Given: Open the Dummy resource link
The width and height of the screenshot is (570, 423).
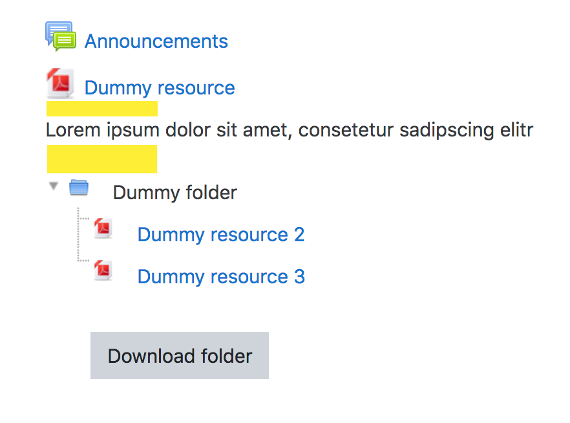Looking at the screenshot, I should (x=160, y=88).
